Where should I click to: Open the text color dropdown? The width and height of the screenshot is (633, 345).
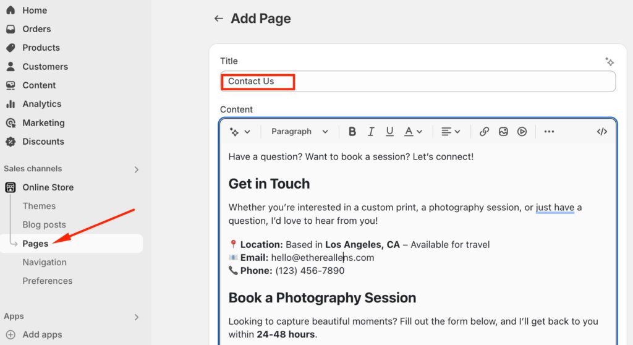point(413,132)
